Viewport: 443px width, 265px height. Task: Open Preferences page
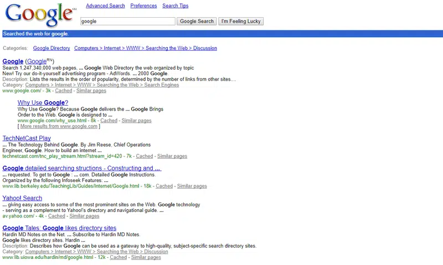pos(143,6)
